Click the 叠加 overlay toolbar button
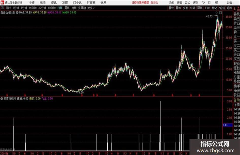Image resolution: width=240 pixels, height=155 pixels. (178, 8)
